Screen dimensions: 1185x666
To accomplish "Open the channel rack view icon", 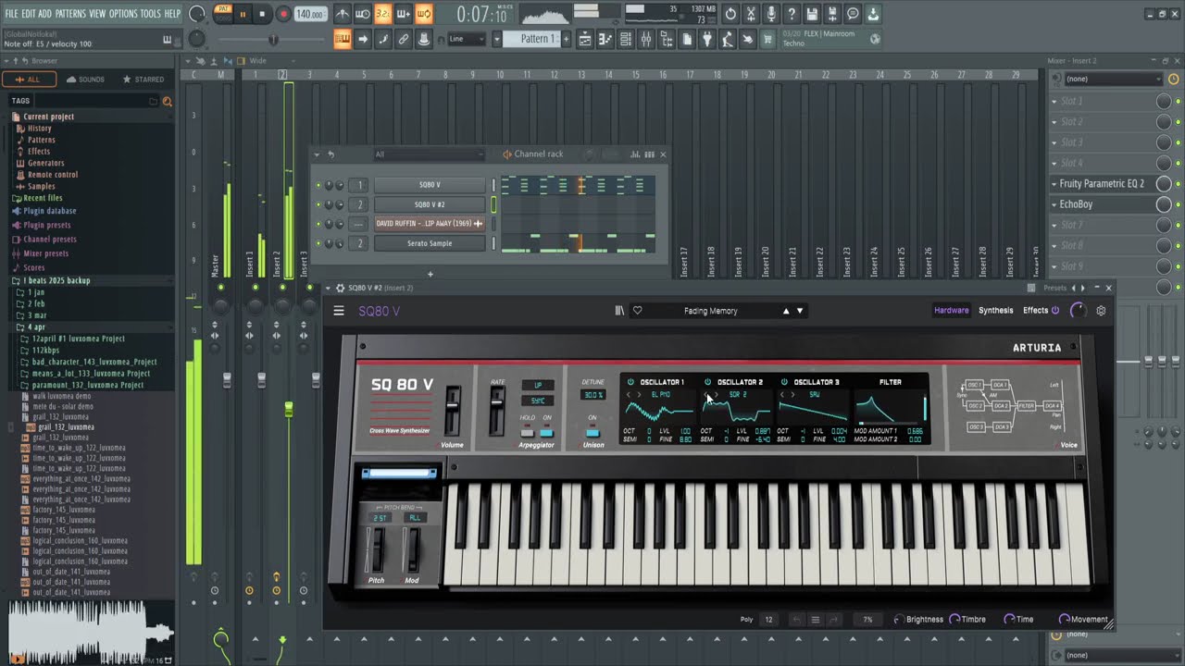I will (x=626, y=39).
